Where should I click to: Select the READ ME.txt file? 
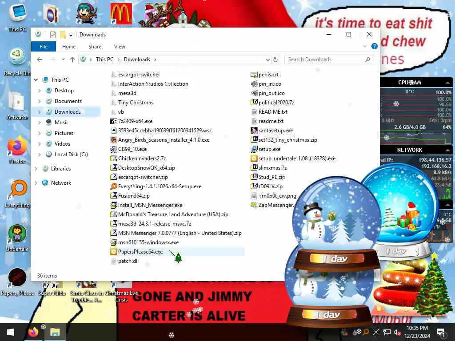click(x=269, y=112)
